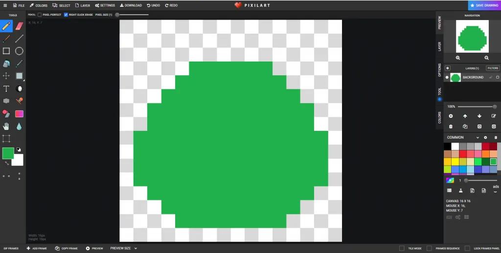Viewport: 501px width, 253px height.
Task: Add a new color to the palette
Action: coord(485,138)
